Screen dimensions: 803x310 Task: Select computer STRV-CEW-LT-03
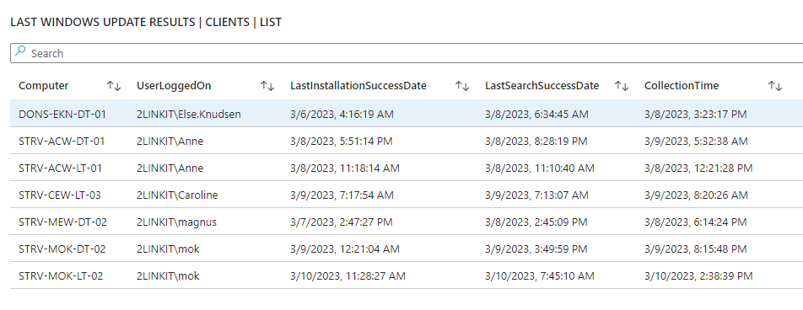coord(60,195)
